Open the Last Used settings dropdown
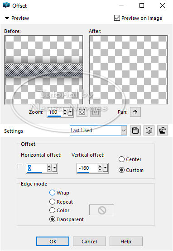The width and height of the screenshot is (173, 251). [124, 130]
